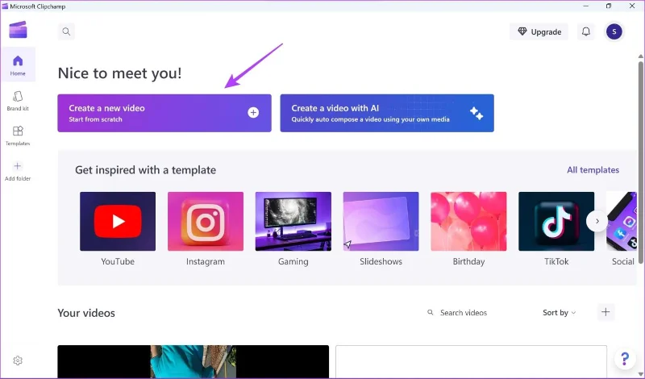The image size is (645, 379).
Task: Select the Social template thumbnail
Action: click(622, 222)
